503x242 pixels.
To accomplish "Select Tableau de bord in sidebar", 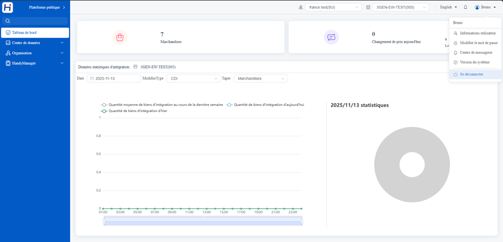I will pyautogui.click(x=35, y=32).
